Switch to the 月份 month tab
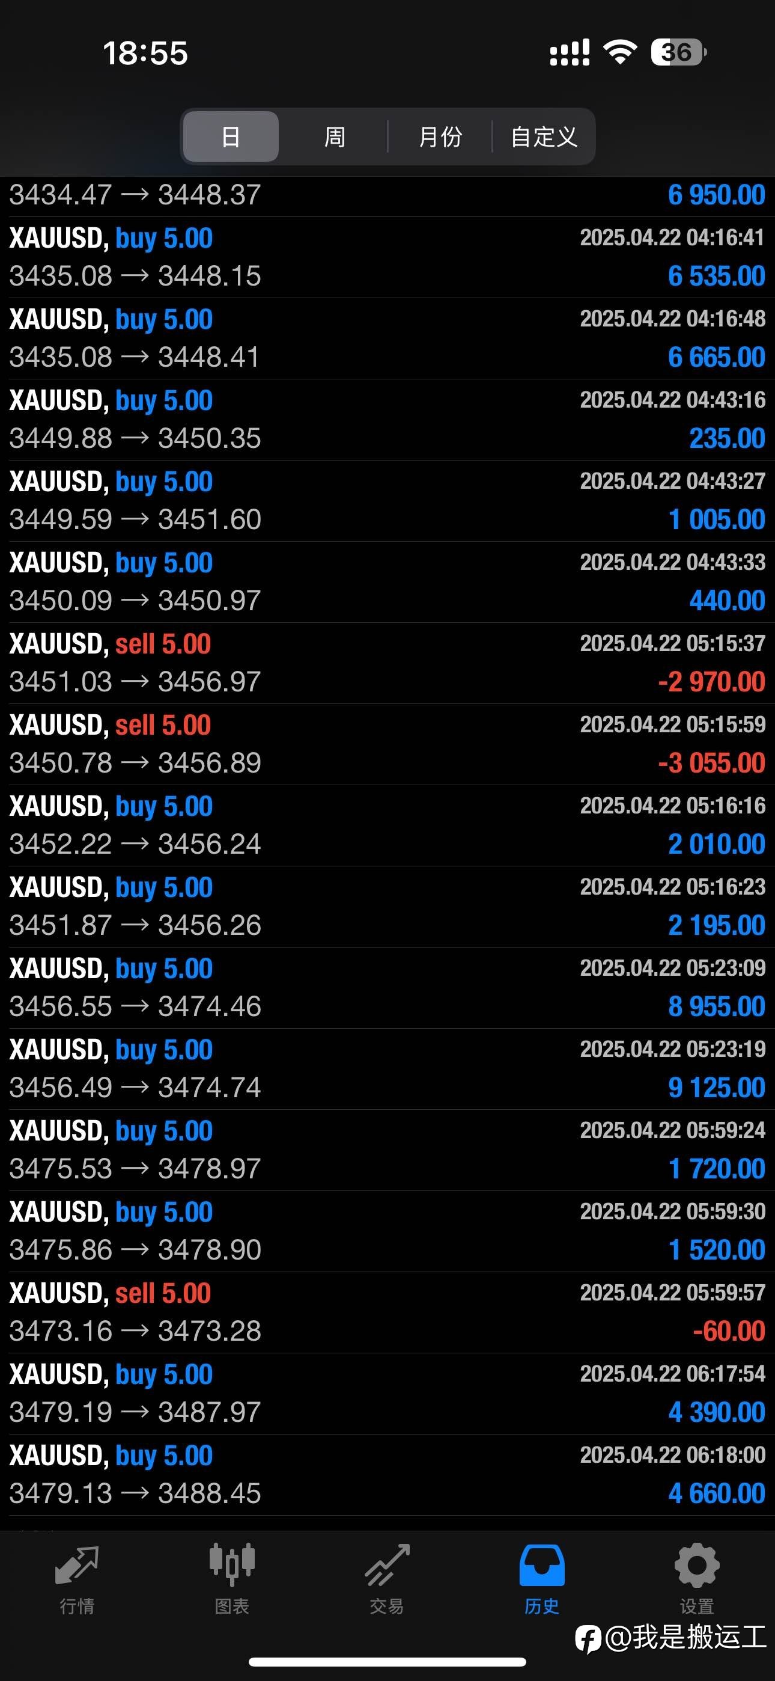The width and height of the screenshot is (775, 1681). pyautogui.click(x=440, y=136)
